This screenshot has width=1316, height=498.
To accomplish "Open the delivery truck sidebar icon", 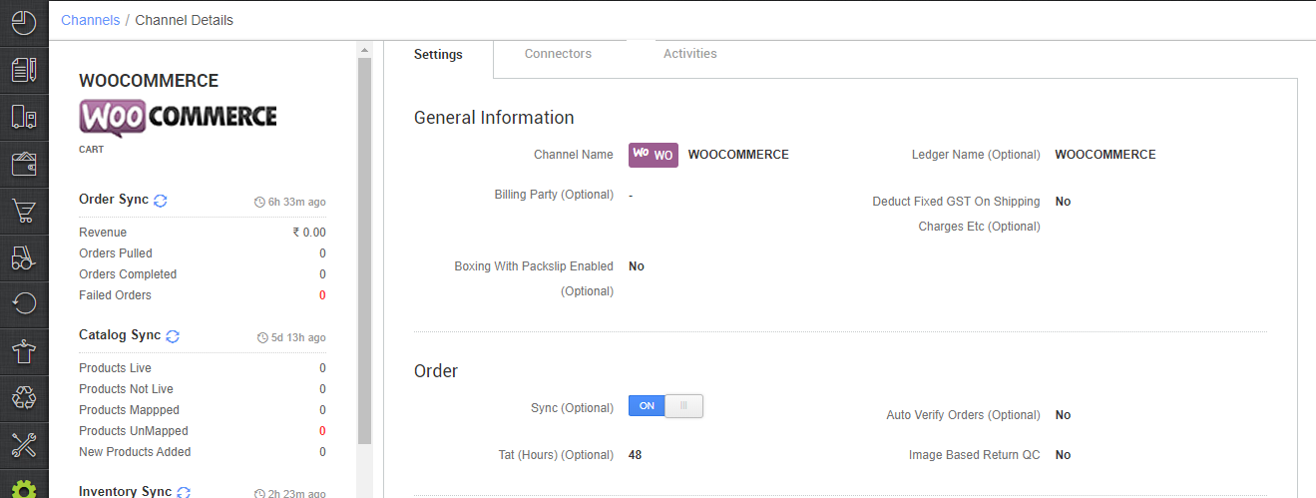I will click(24, 117).
